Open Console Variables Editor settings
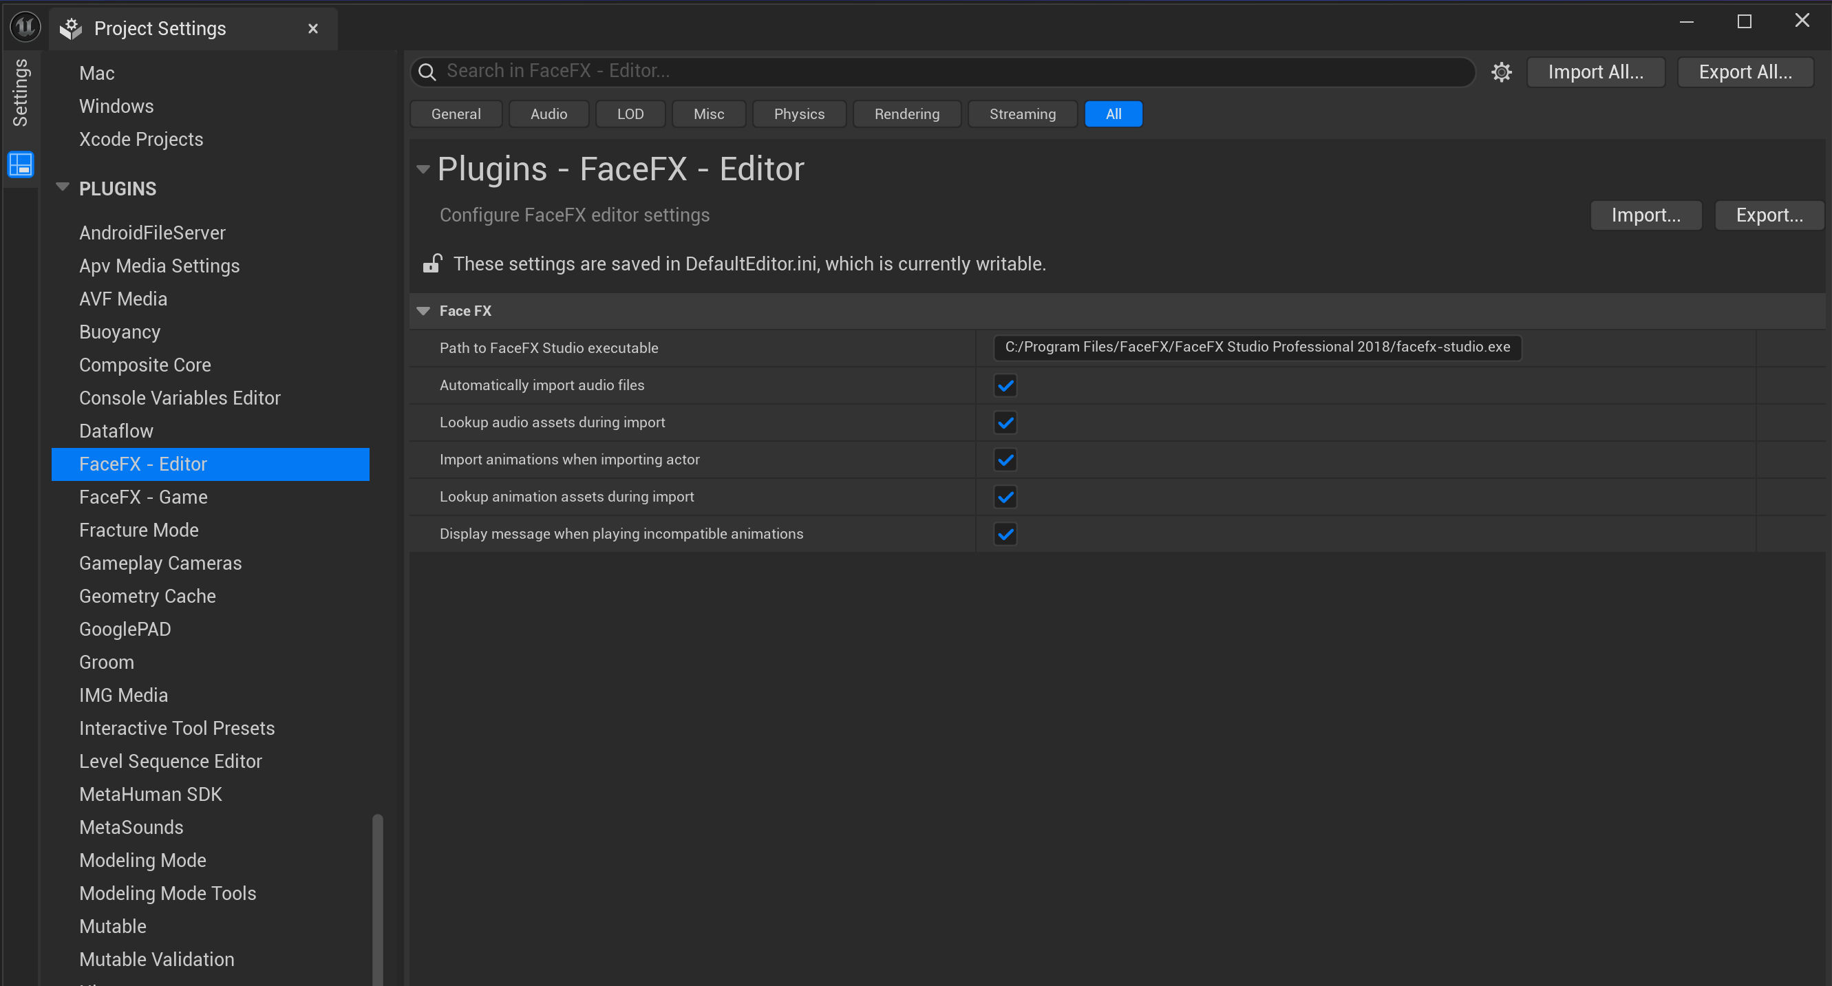This screenshot has width=1832, height=986. pos(179,398)
